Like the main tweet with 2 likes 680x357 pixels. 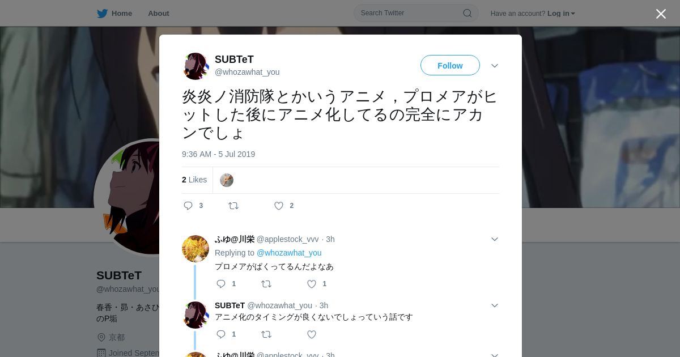279,206
